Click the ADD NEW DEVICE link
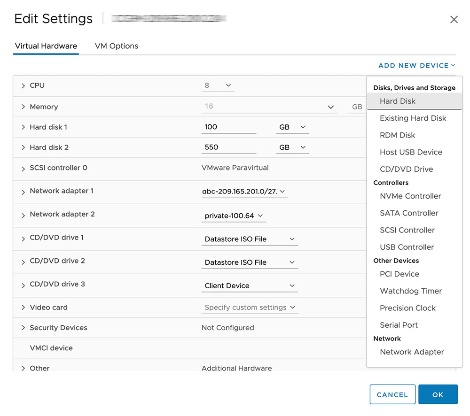Viewport: 470px width, 416px height. [x=416, y=65]
